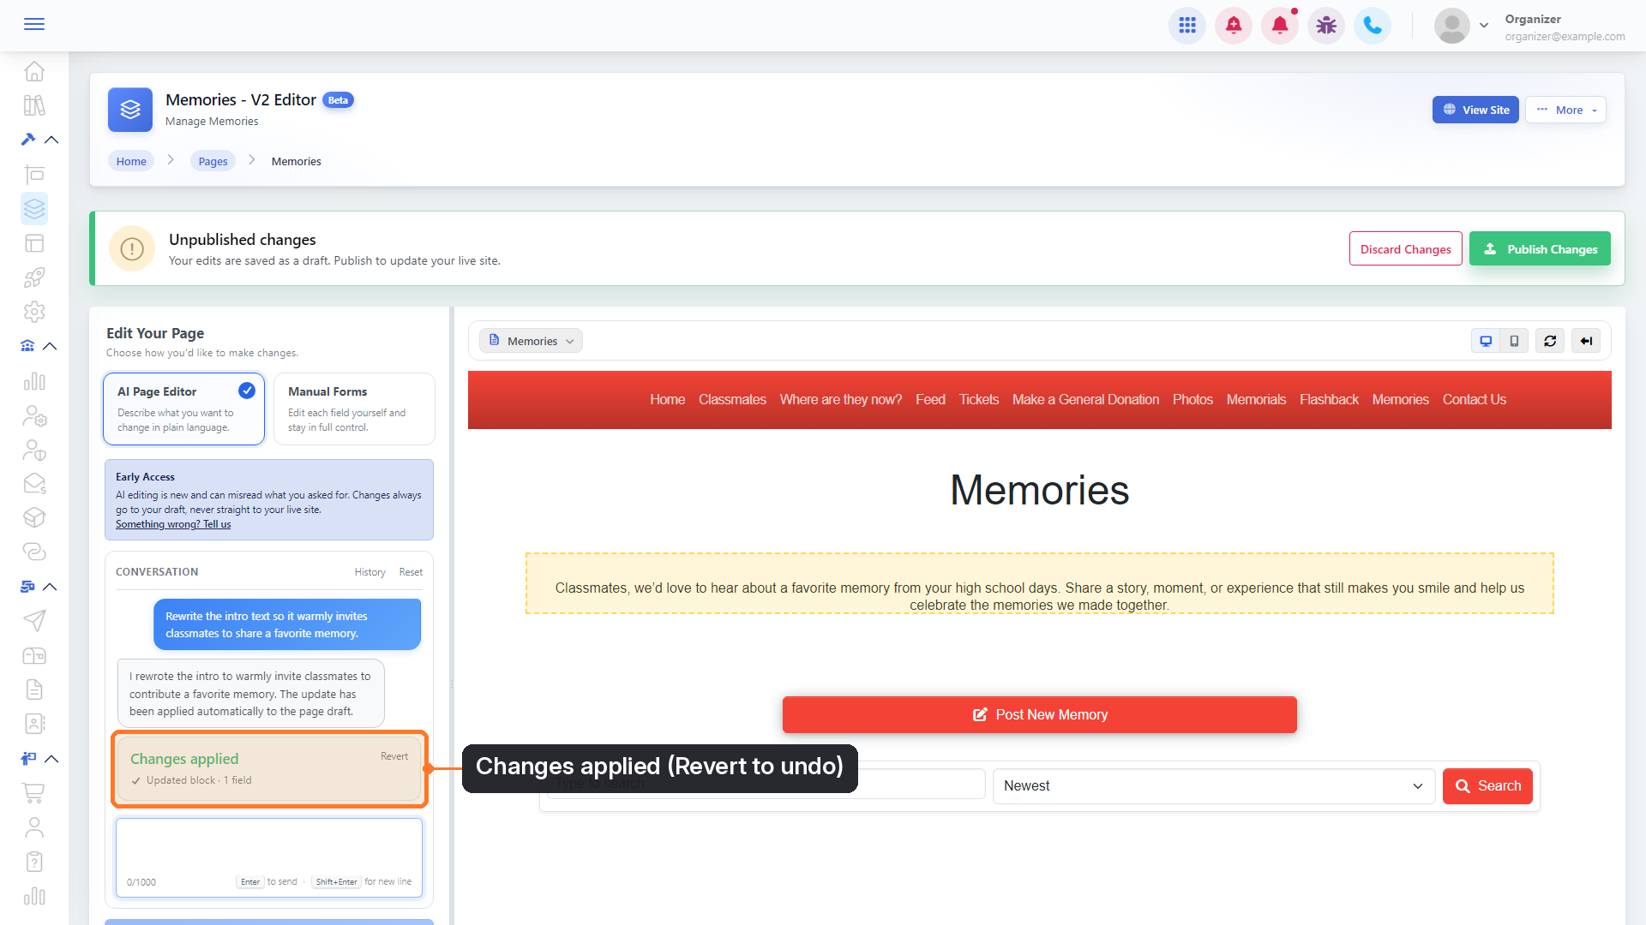Open the rocket launch sidebar icon
Viewport: 1646px width, 925px height.
34,277
